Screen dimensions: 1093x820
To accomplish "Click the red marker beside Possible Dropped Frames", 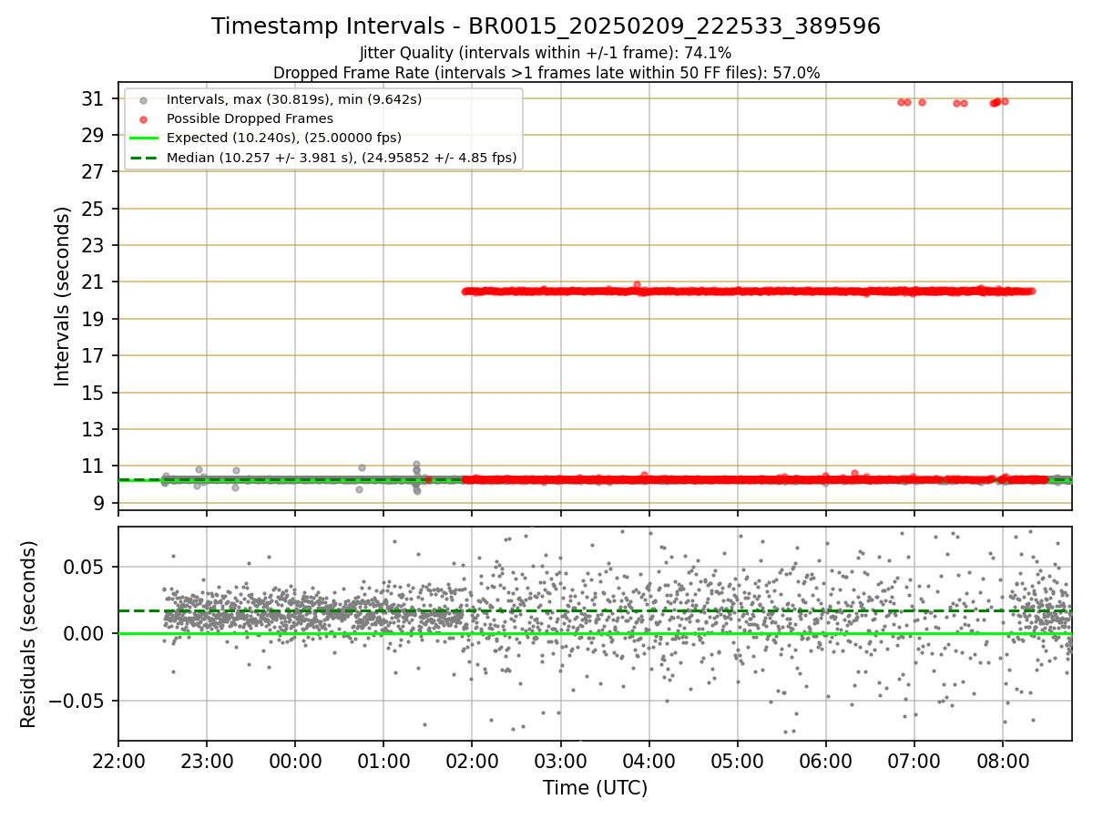I will pos(142,119).
